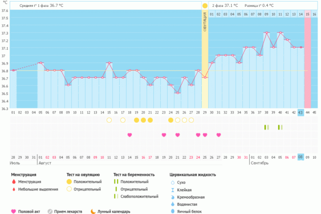
Task: Click the empty Отрицательный ovulation test circle in legend
Action: [x=69, y=189]
